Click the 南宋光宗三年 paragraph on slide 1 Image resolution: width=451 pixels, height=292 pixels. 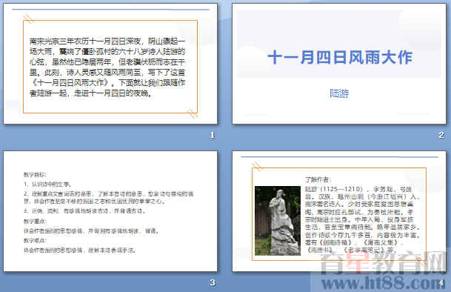click(107, 67)
